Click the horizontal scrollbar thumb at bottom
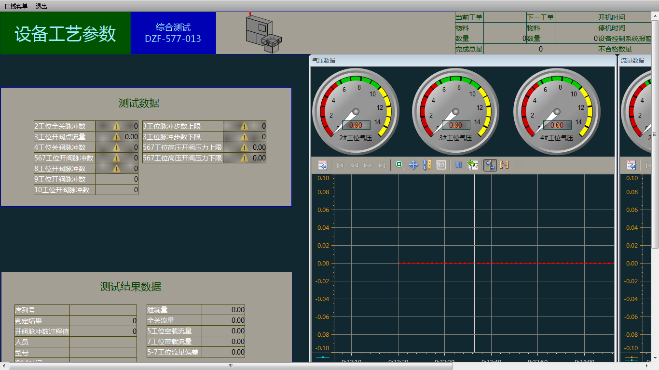Screen dimensions: 659x370 tap(231, 366)
